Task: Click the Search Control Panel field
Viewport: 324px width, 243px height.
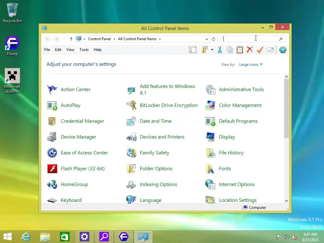Action: click(x=253, y=39)
